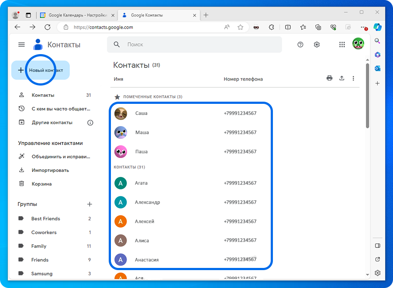Open the browser settings three-dot menu
Viewport: 393px width, 288px height.
[363, 27]
